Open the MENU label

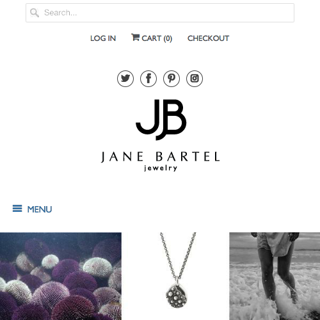(40, 209)
